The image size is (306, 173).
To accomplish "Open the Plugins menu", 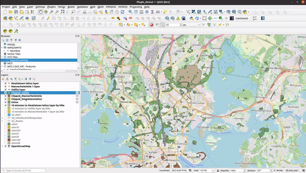I will 51,7.
